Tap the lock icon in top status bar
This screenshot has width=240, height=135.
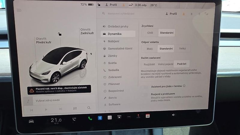coord(99,5)
